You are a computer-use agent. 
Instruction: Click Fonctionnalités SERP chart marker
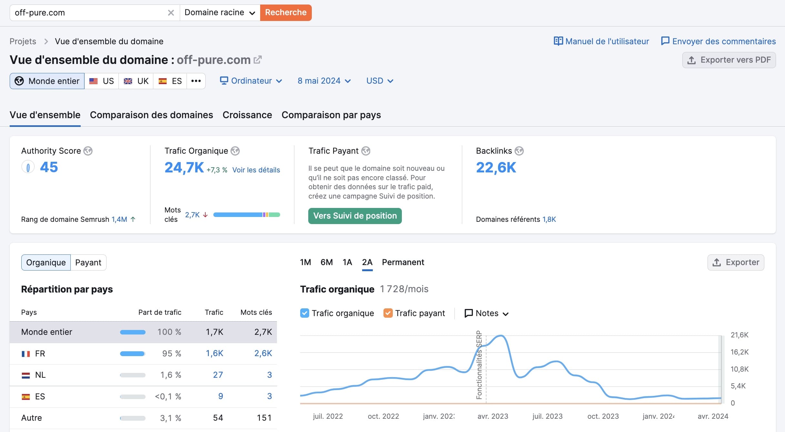coord(479,365)
